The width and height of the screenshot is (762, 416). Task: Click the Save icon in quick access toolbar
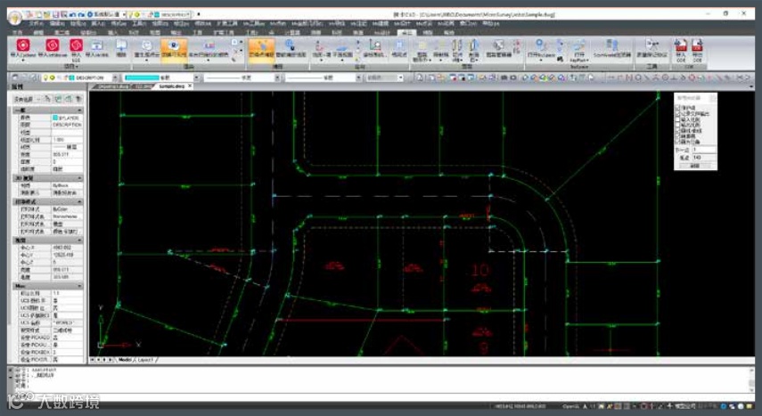tap(55, 14)
